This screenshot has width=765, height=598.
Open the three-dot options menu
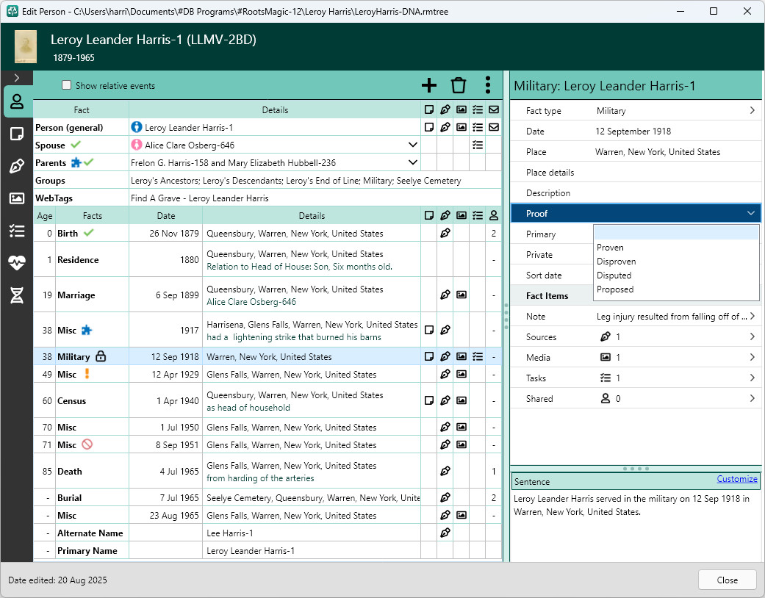point(487,85)
